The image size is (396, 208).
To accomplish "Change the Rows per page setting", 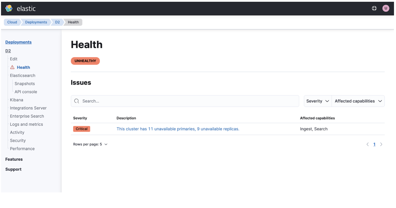I will (90, 144).
